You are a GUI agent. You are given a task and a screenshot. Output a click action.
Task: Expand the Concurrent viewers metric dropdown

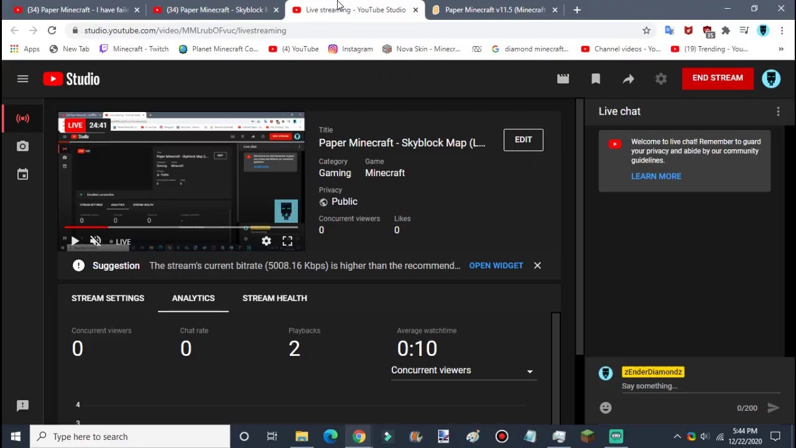pyautogui.click(x=463, y=371)
